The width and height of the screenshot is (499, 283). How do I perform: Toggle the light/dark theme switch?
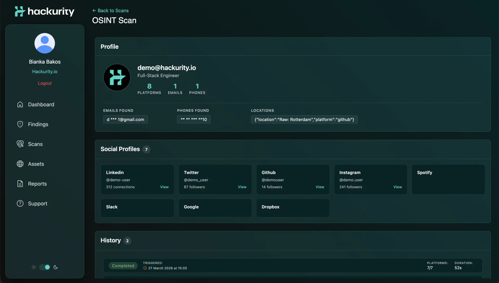coord(44,267)
